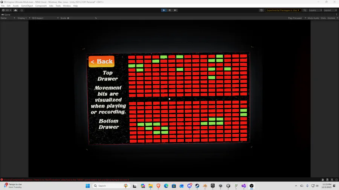Toggle the Stats overlay
The image size is (339, 190).
tap(323, 18)
